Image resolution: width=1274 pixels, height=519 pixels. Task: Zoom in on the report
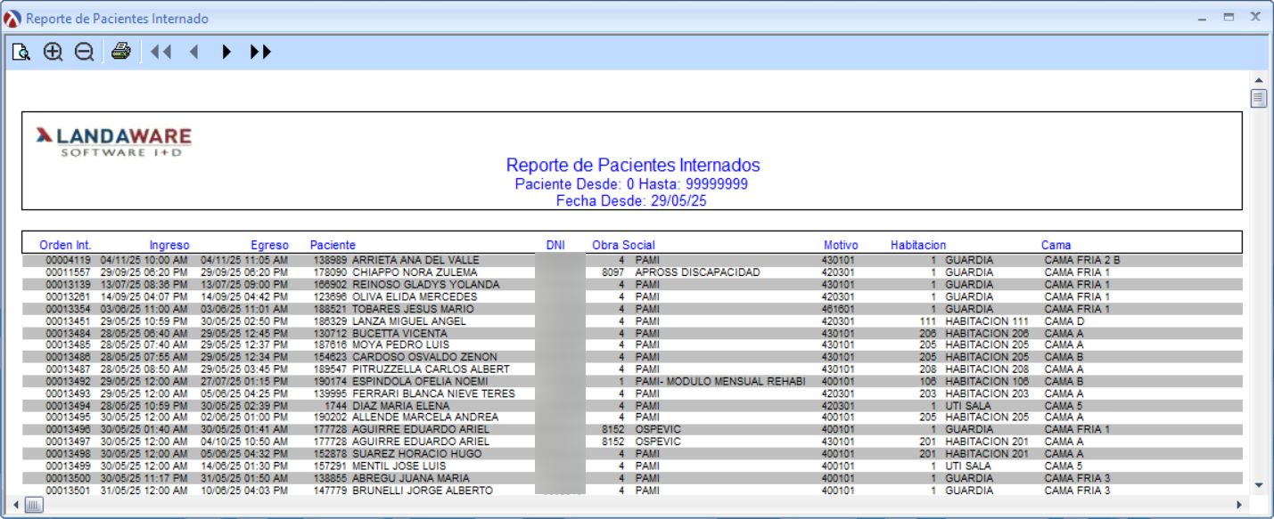[53, 53]
